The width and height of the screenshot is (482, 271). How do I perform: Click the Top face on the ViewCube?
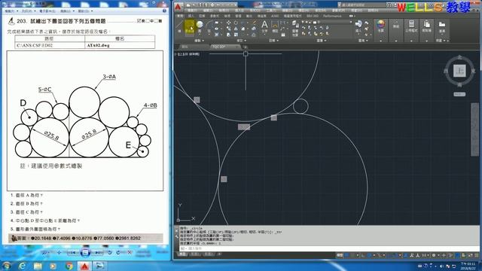click(459, 71)
